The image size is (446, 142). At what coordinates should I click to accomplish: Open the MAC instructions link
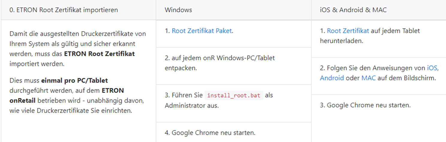(368, 78)
